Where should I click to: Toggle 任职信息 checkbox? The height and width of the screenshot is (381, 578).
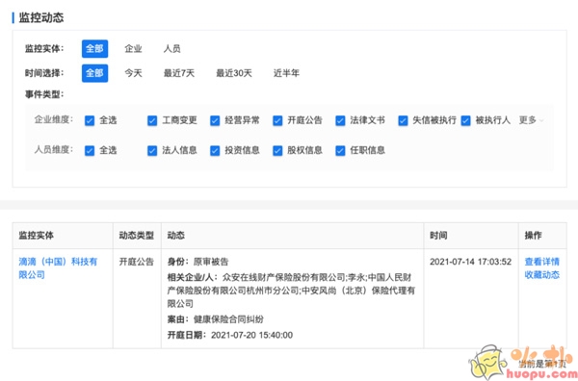click(x=340, y=150)
